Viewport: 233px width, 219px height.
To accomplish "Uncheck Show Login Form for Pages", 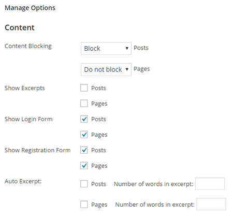I will [x=84, y=135].
